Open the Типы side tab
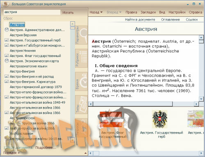 81,105
